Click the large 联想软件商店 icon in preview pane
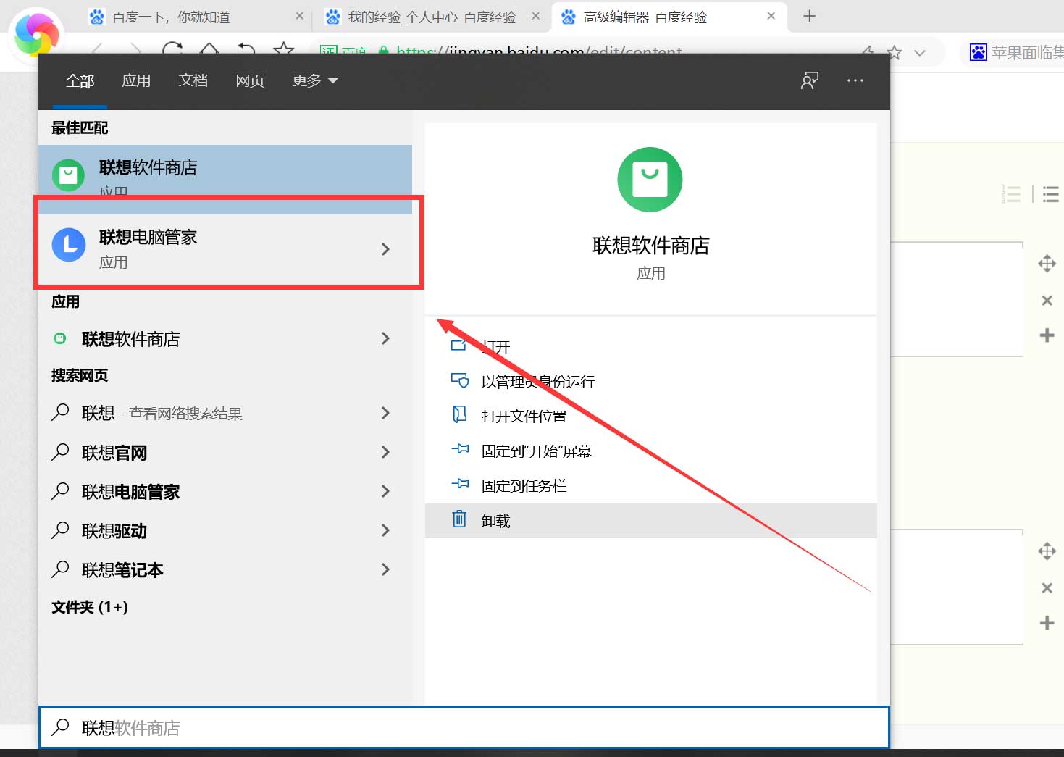The width and height of the screenshot is (1064, 757). click(650, 180)
